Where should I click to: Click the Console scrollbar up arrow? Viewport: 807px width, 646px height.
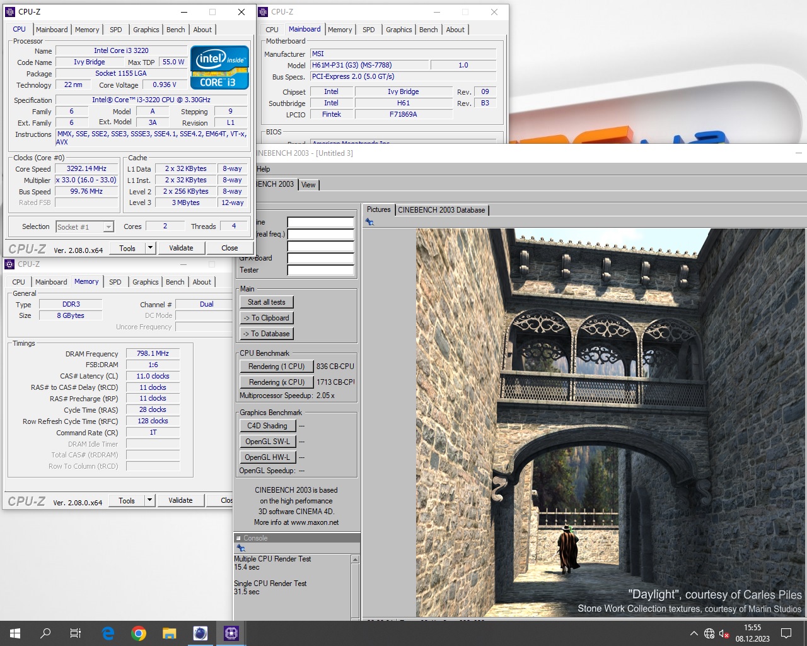[x=355, y=560]
